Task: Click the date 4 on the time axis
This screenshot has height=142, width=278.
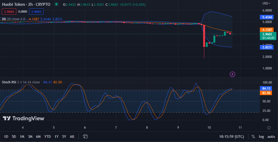Action: point(23,128)
